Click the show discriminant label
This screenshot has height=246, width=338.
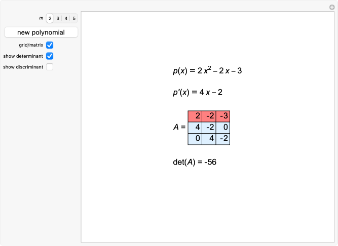pos(23,67)
